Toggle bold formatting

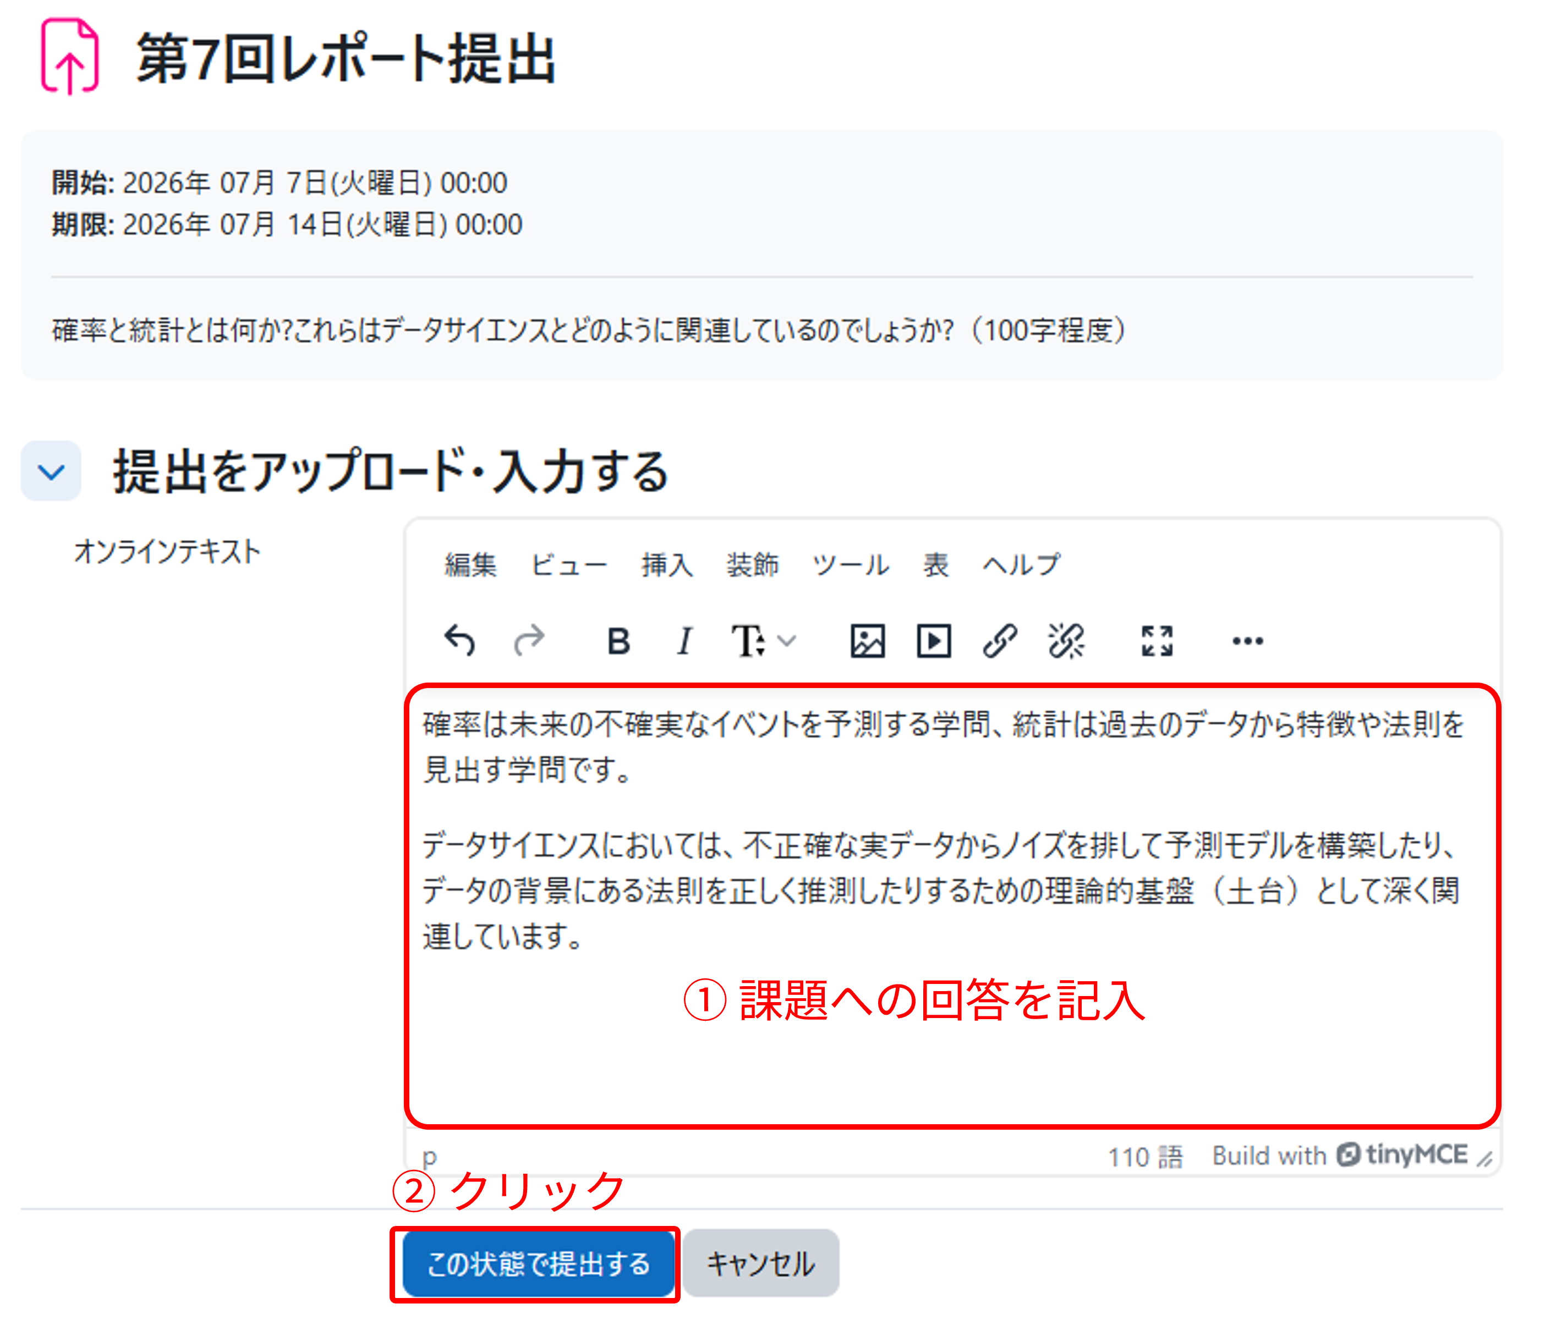618,640
